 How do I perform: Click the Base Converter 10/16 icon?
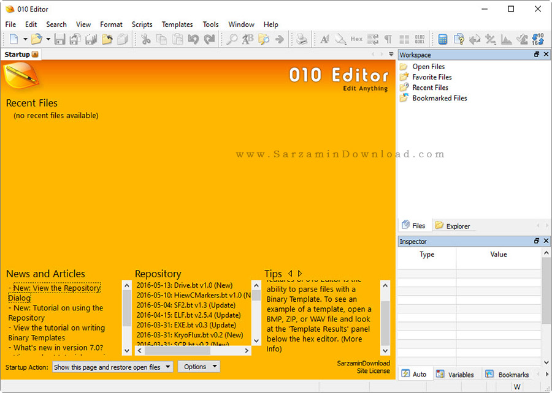point(538,39)
